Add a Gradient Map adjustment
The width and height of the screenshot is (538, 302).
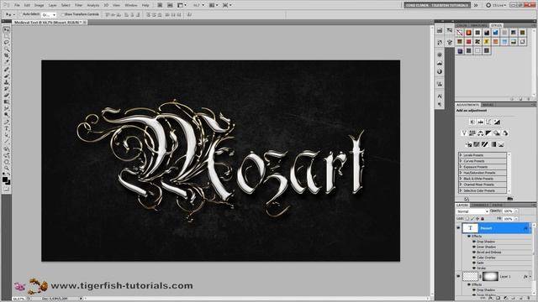coord(493,144)
